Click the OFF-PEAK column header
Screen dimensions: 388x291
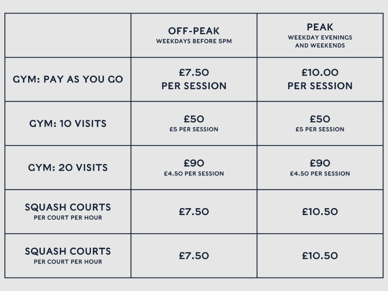[194, 31]
